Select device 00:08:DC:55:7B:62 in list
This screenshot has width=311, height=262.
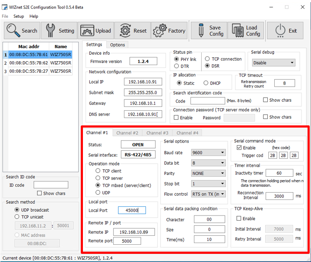tap(40, 63)
